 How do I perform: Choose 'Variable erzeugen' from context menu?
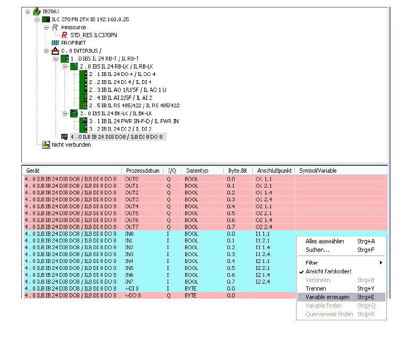click(x=327, y=297)
